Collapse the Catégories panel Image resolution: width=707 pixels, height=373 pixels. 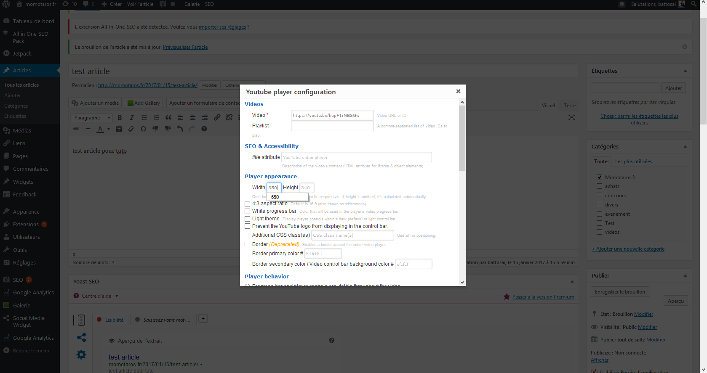[685, 146]
